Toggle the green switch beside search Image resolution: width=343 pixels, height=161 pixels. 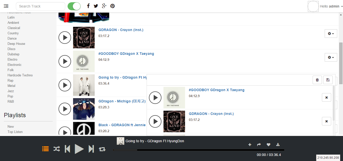click(74, 6)
